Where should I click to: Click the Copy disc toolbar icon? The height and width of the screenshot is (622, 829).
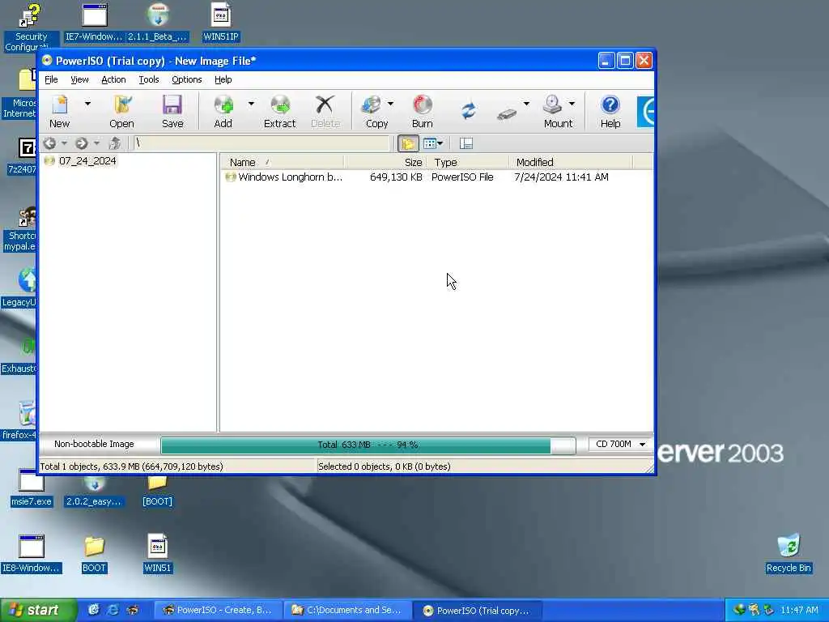pyautogui.click(x=376, y=111)
